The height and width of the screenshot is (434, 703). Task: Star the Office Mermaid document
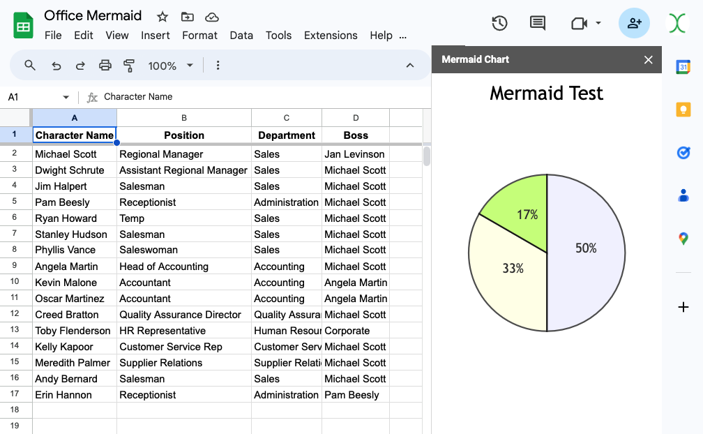click(x=162, y=17)
